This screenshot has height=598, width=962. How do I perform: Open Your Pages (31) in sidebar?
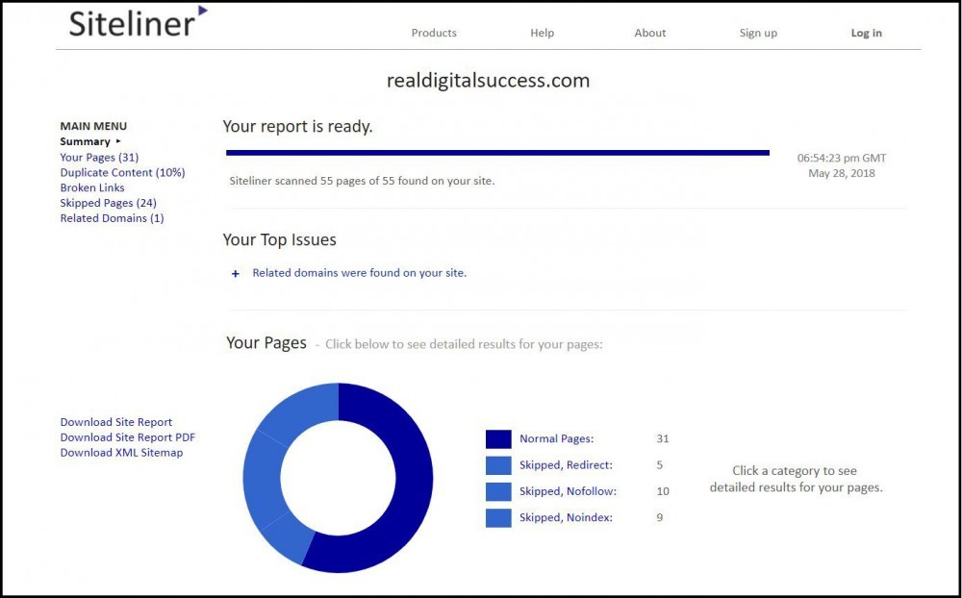tap(99, 157)
